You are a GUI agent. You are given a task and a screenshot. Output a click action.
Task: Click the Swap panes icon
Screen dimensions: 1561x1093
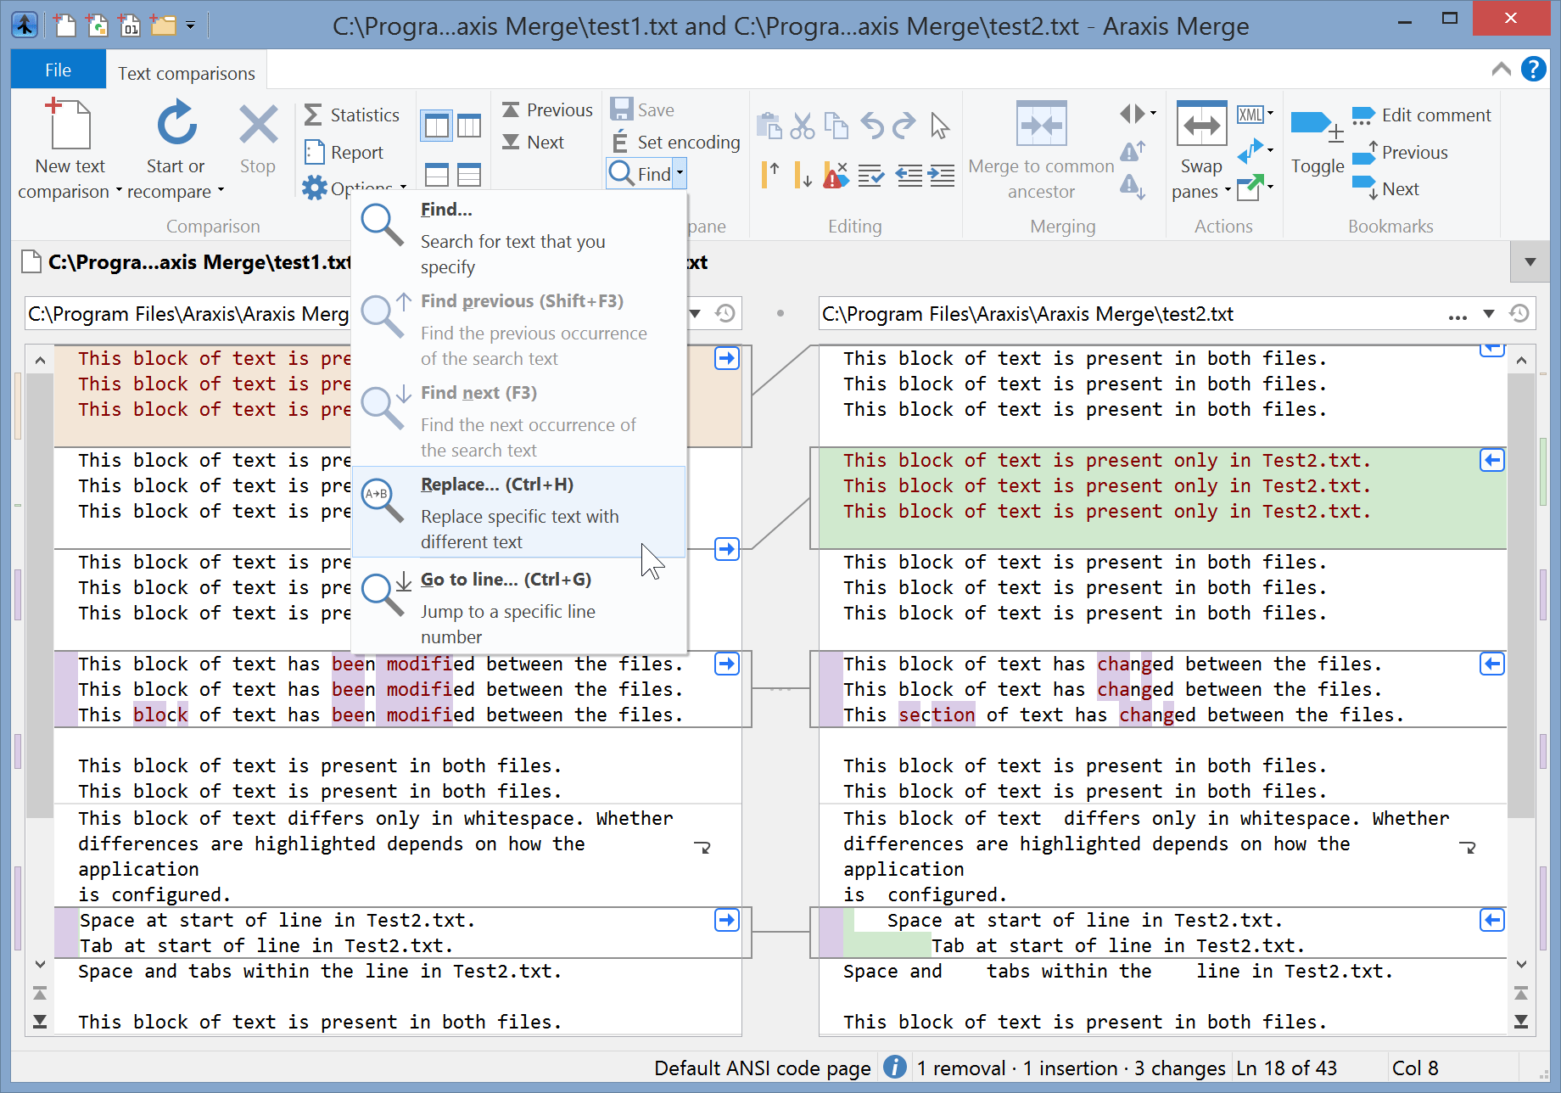coord(1200,127)
